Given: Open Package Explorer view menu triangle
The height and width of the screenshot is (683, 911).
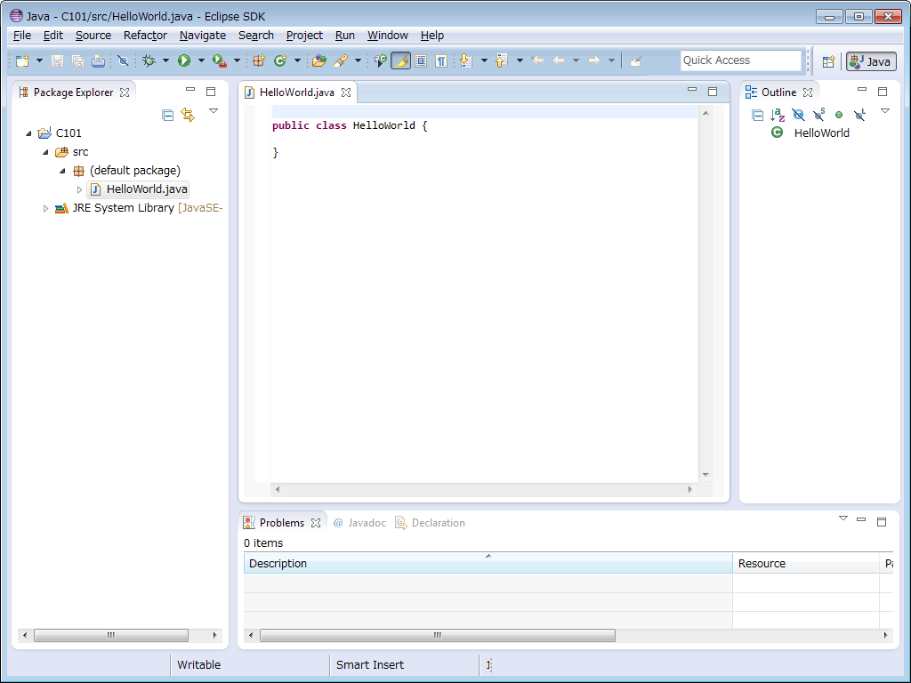Looking at the screenshot, I should [214, 111].
